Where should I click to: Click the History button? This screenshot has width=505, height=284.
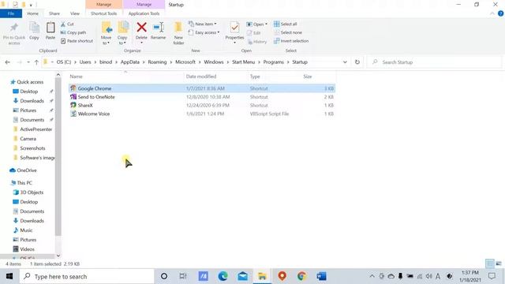coord(257,42)
